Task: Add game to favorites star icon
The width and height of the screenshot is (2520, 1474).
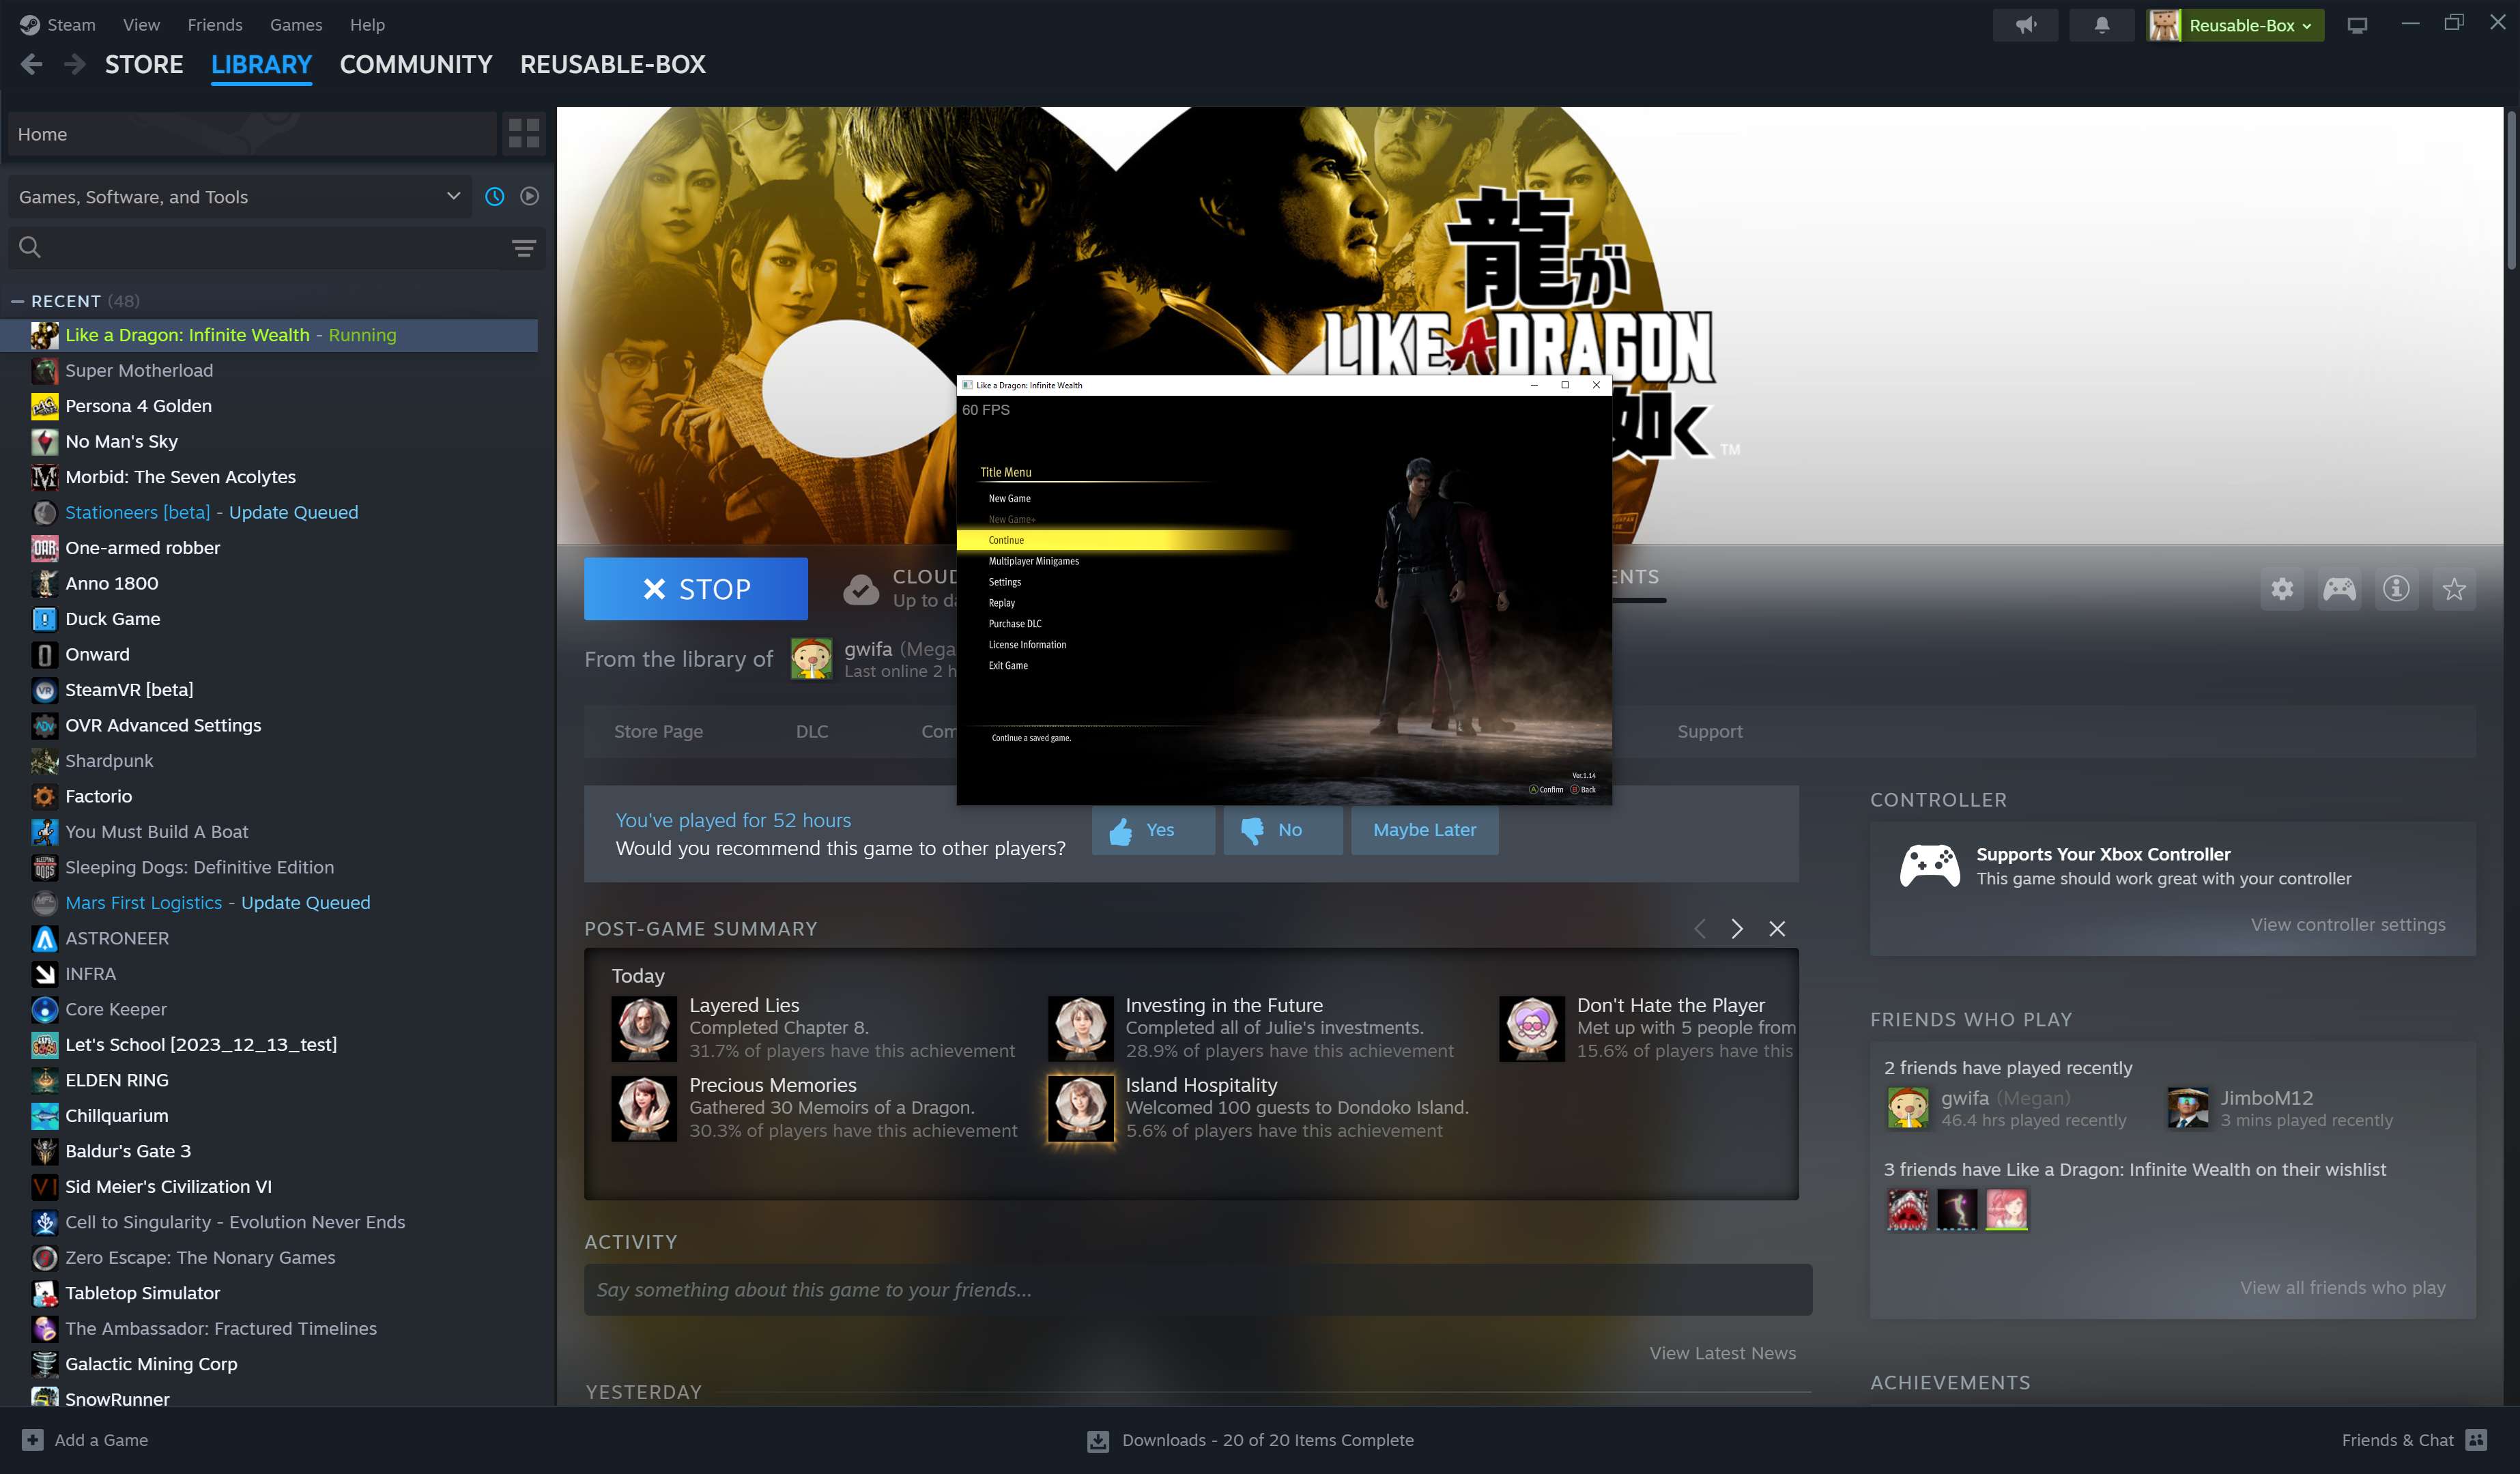Action: [x=2454, y=589]
